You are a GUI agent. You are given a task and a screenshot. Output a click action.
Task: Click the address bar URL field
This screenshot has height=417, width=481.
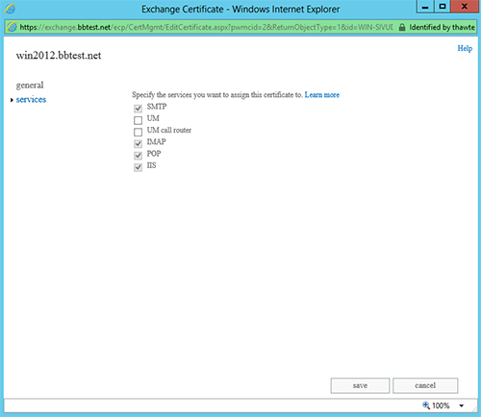[x=206, y=27]
